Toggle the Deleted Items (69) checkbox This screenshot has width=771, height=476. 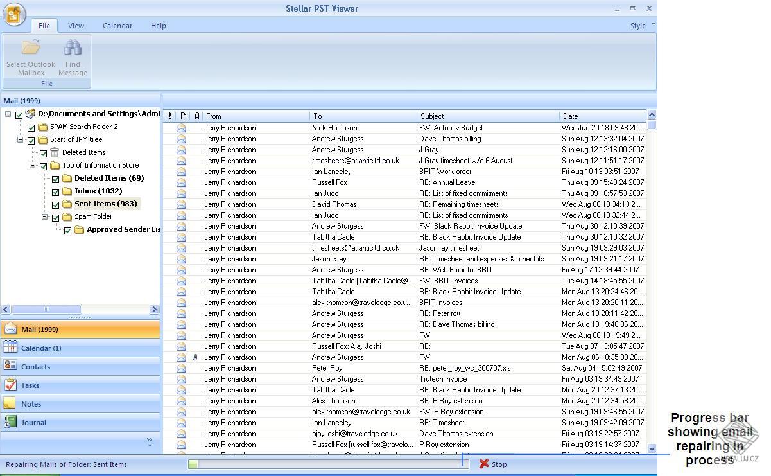(x=55, y=178)
